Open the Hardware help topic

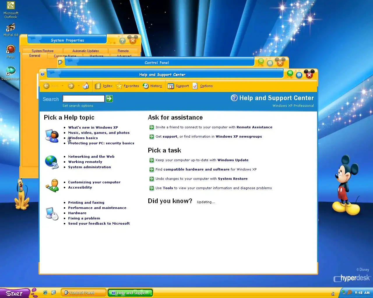(x=77, y=213)
